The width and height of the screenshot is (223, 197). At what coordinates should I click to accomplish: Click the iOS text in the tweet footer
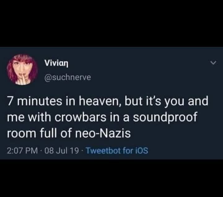point(141,150)
